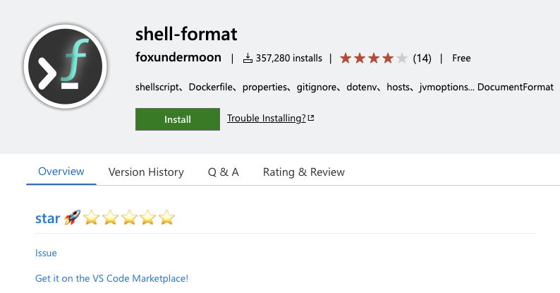Click the first yellow star in heading
This screenshot has width=560, height=293.
(x=91, y=218)
